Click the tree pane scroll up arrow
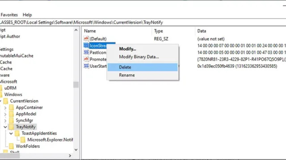The height and width of the screenshot is (160, 286). [76, 30]
